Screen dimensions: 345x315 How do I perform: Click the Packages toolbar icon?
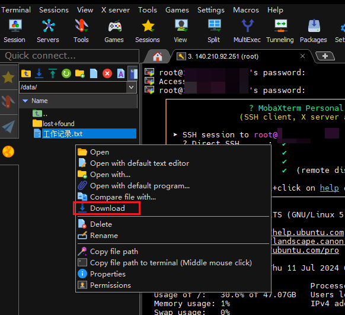point(314,31)
